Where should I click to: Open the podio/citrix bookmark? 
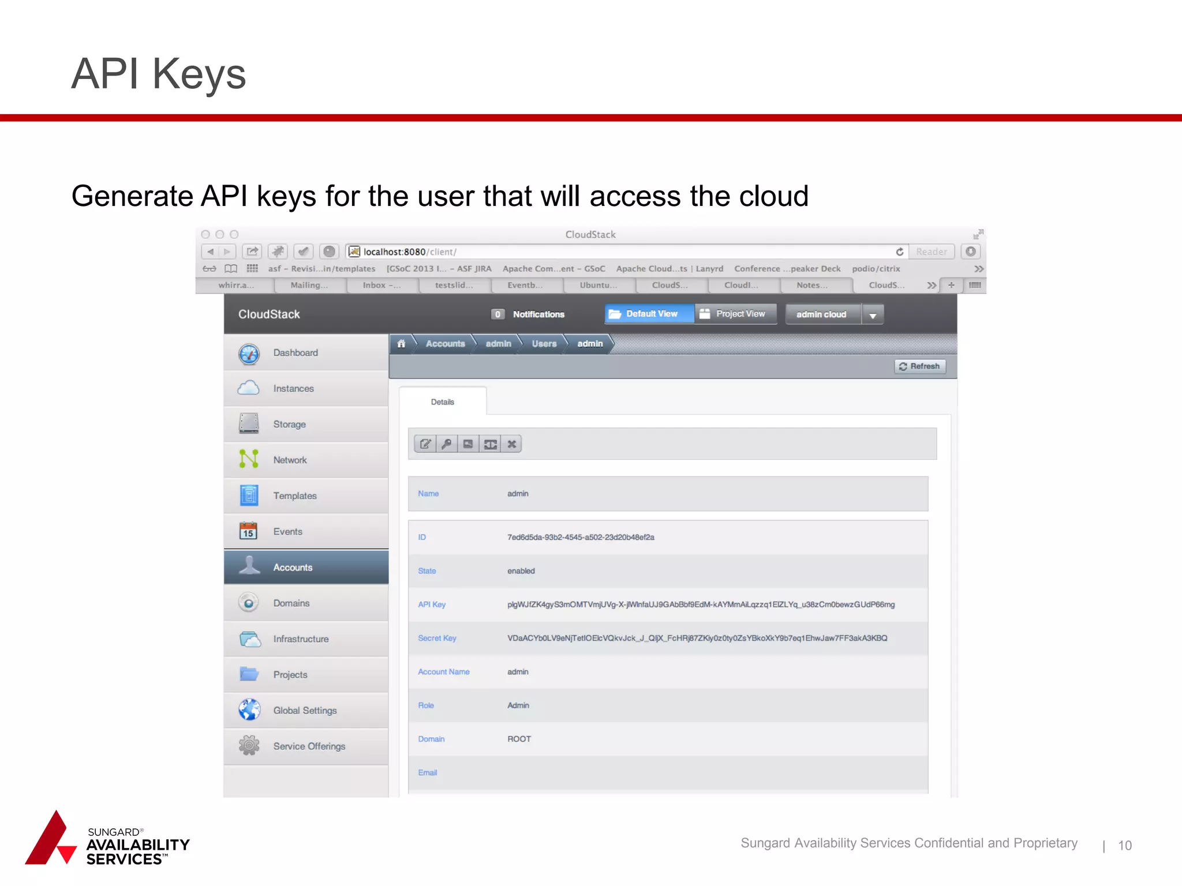click(876, 269)
